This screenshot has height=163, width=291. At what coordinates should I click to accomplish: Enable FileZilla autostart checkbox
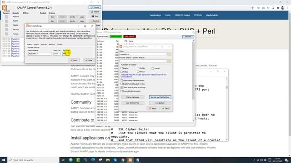point(138,68)
